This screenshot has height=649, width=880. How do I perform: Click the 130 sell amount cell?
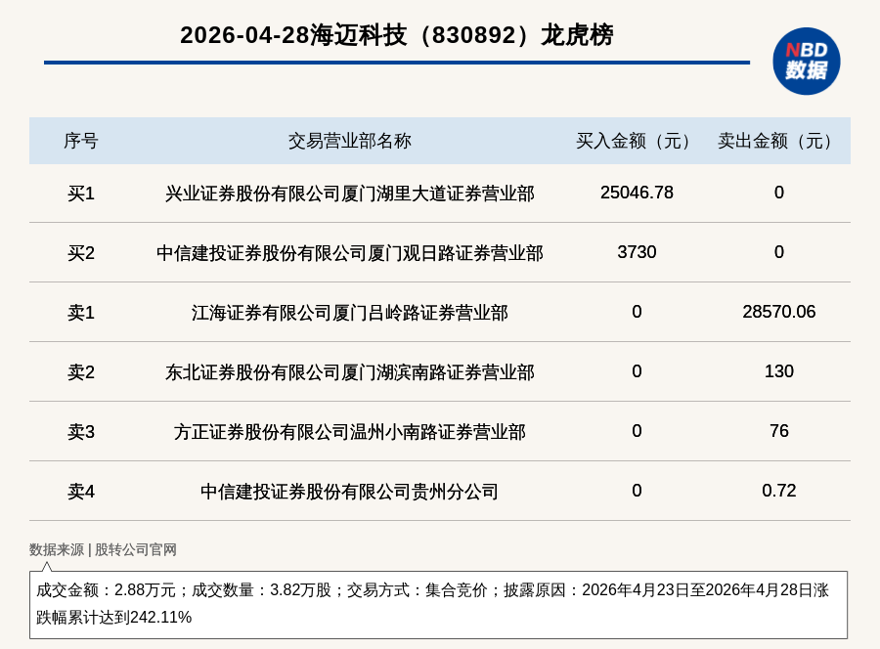point(779,371)
